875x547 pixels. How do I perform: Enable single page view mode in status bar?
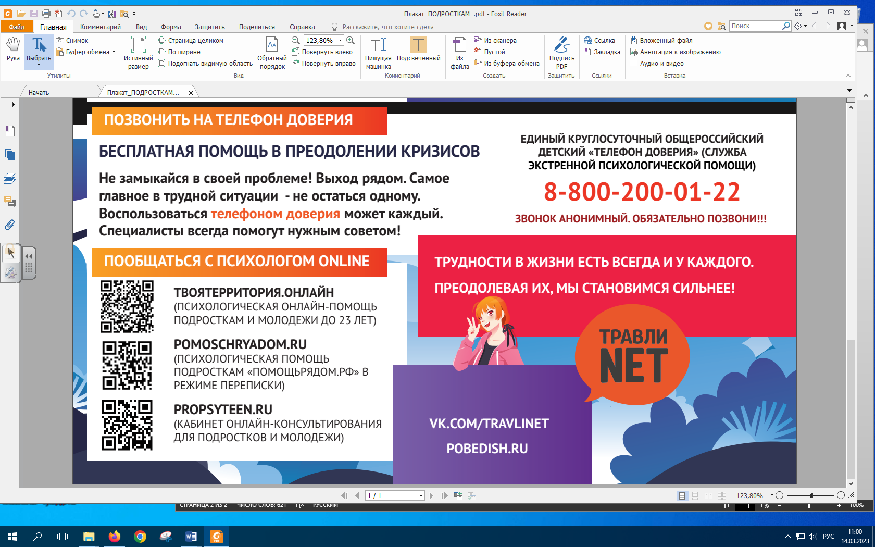(x=682, y=495)
